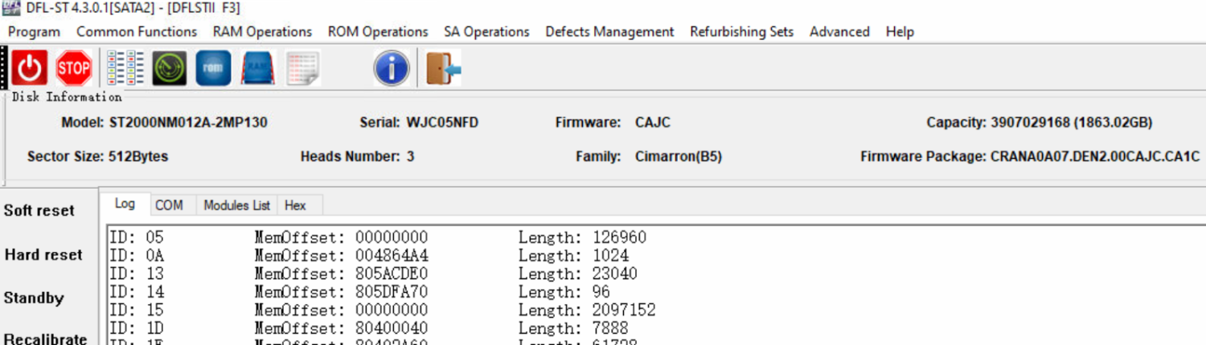Screen dimensions: 1206x345
Task: Click the green radar scan icon
Action: point(170,68)
